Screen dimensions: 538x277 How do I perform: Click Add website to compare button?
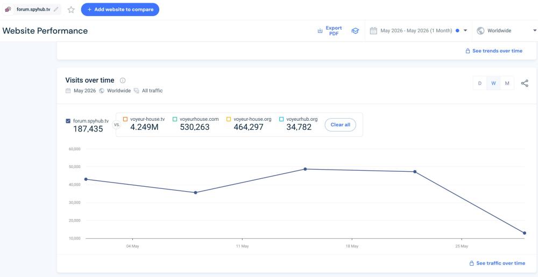[x=120, y=10]
